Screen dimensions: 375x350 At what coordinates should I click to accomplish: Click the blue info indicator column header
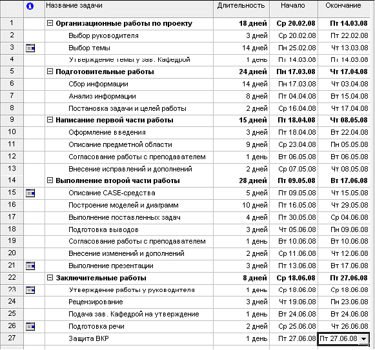point(30,6)
